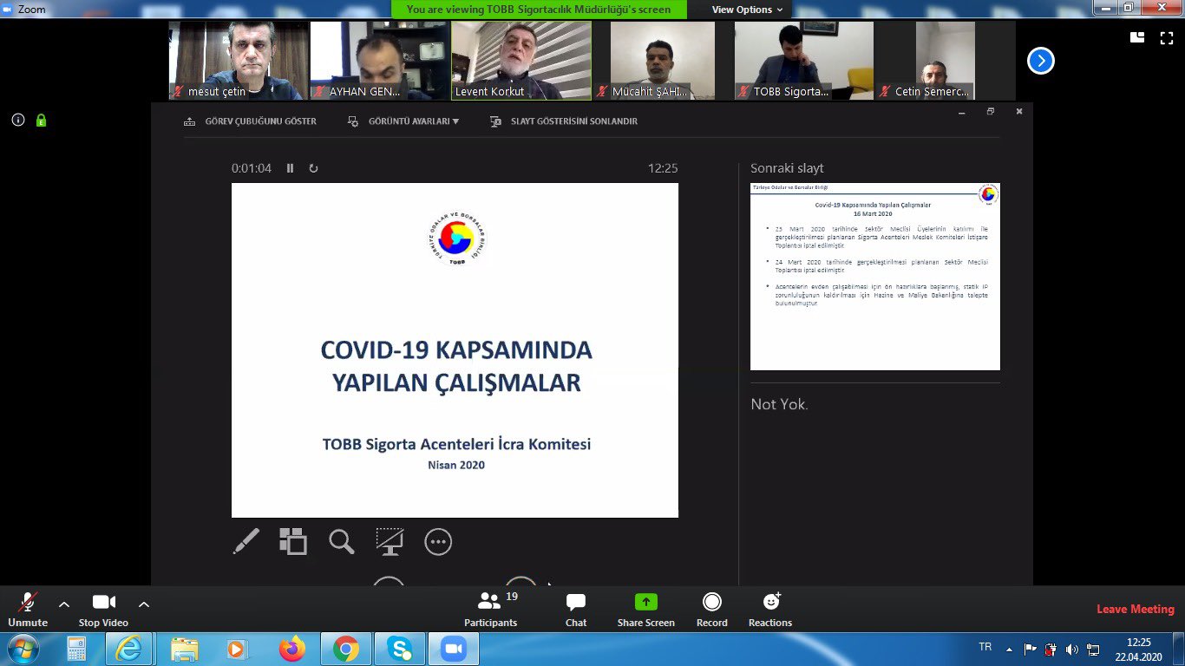The height and width of the screenshot is (666, 1185).
Task: Open Skype from taskbar
Action: tap(401, 648)
